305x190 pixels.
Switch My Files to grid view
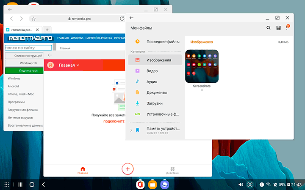tap(278, 28)
